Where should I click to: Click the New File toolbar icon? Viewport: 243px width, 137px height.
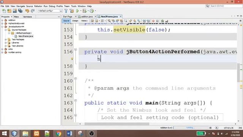[x=4, y=11]
